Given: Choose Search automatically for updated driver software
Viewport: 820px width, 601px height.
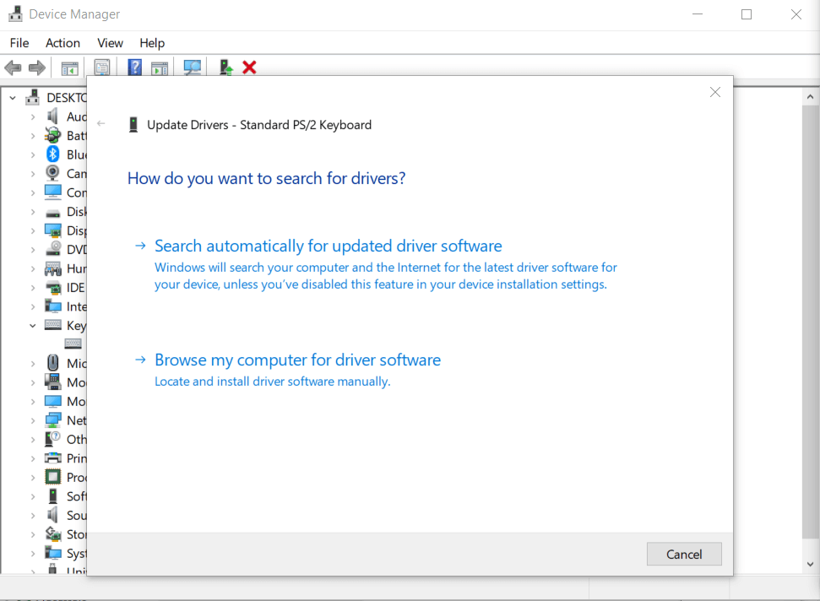Looking at the screenshot, I should point(328,246).
